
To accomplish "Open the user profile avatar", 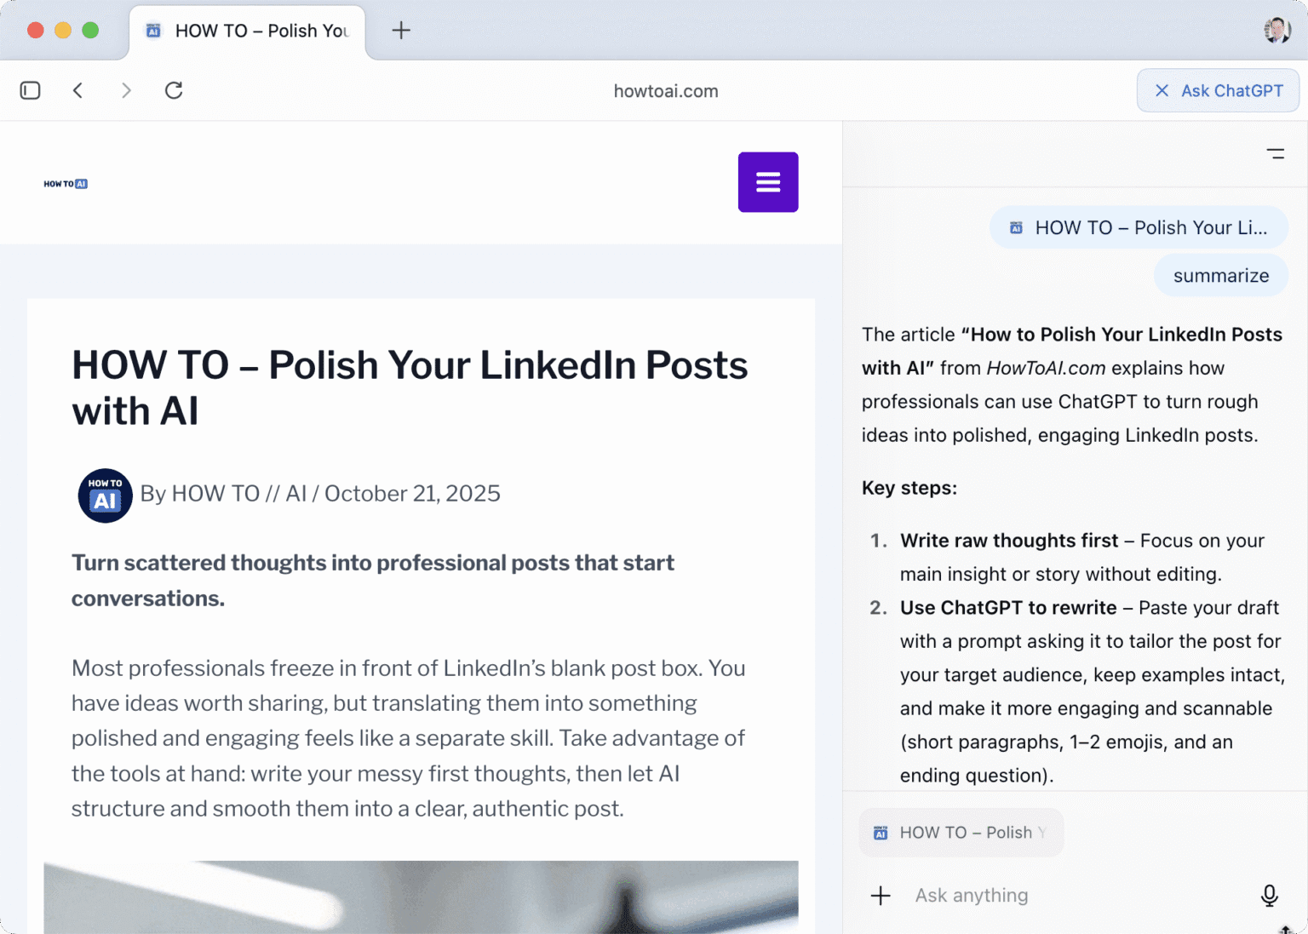I will 1277,31.
